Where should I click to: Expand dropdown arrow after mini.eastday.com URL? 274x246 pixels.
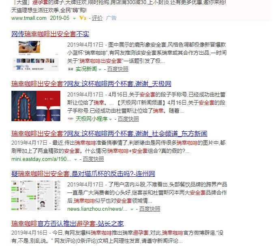coord(75,160)
